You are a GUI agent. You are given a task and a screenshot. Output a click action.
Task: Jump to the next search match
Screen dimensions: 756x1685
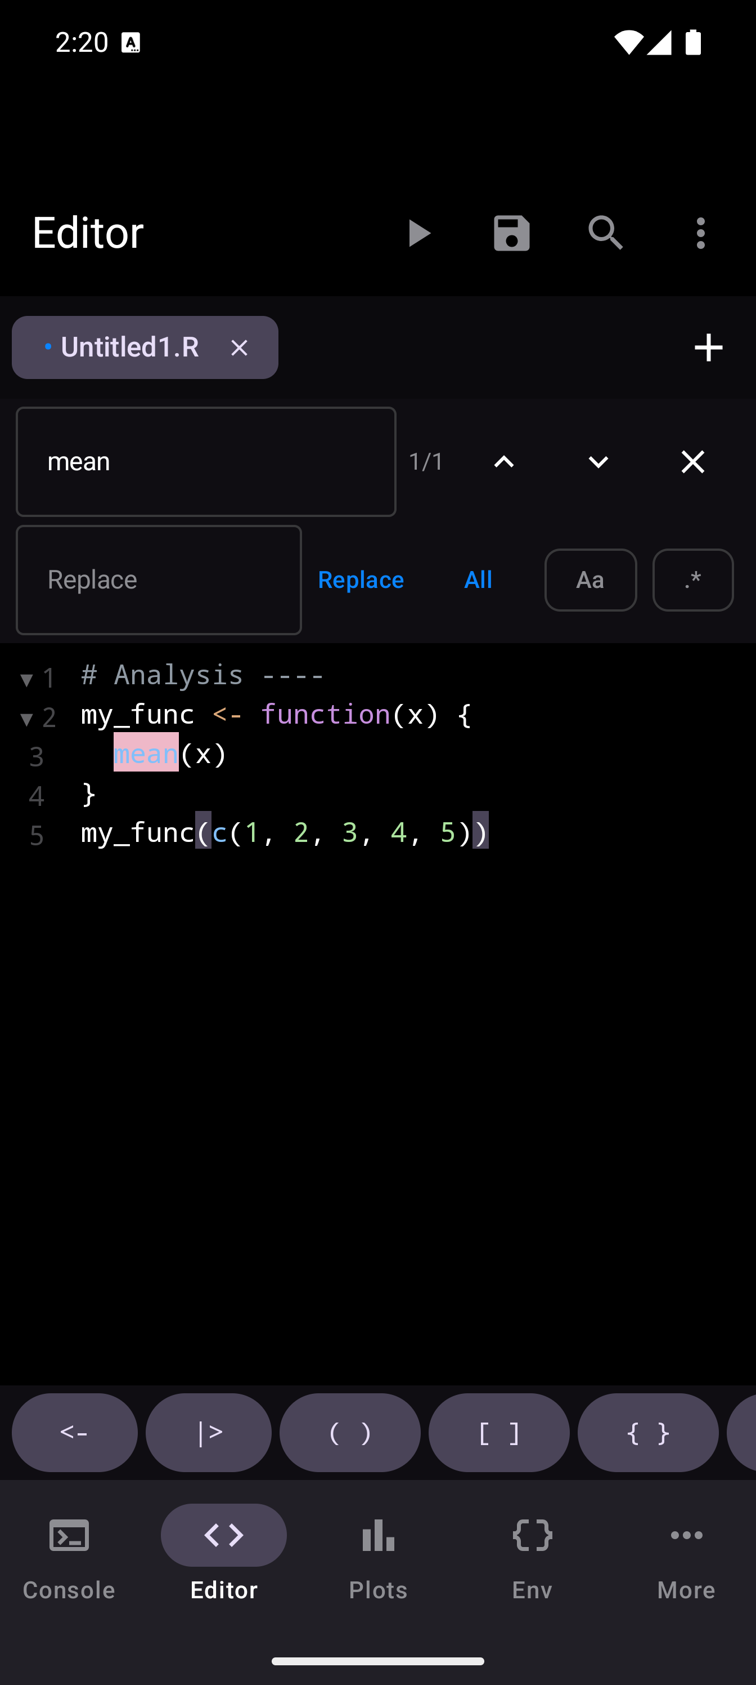tap(598, 462)
